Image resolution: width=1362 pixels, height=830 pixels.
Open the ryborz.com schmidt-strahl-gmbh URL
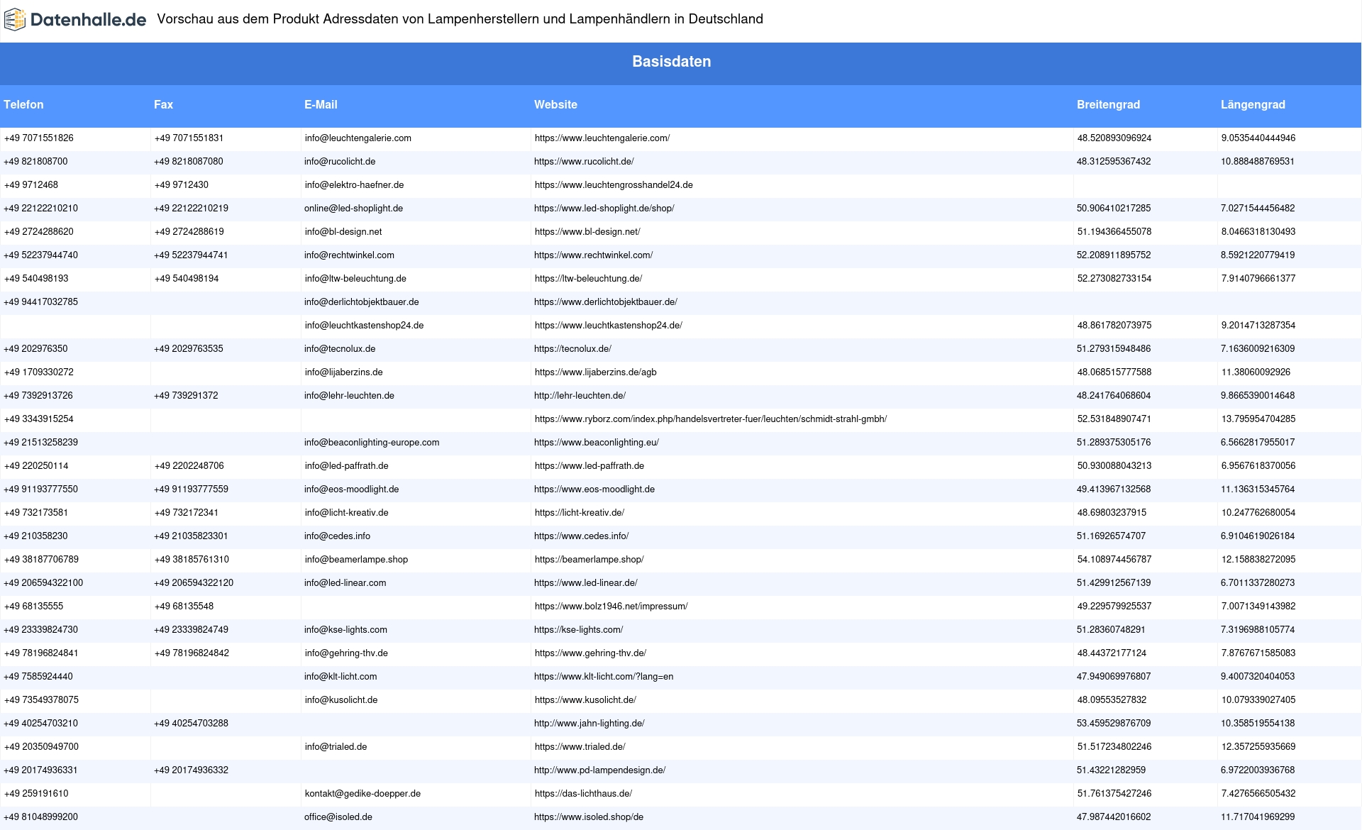[711, 419]
